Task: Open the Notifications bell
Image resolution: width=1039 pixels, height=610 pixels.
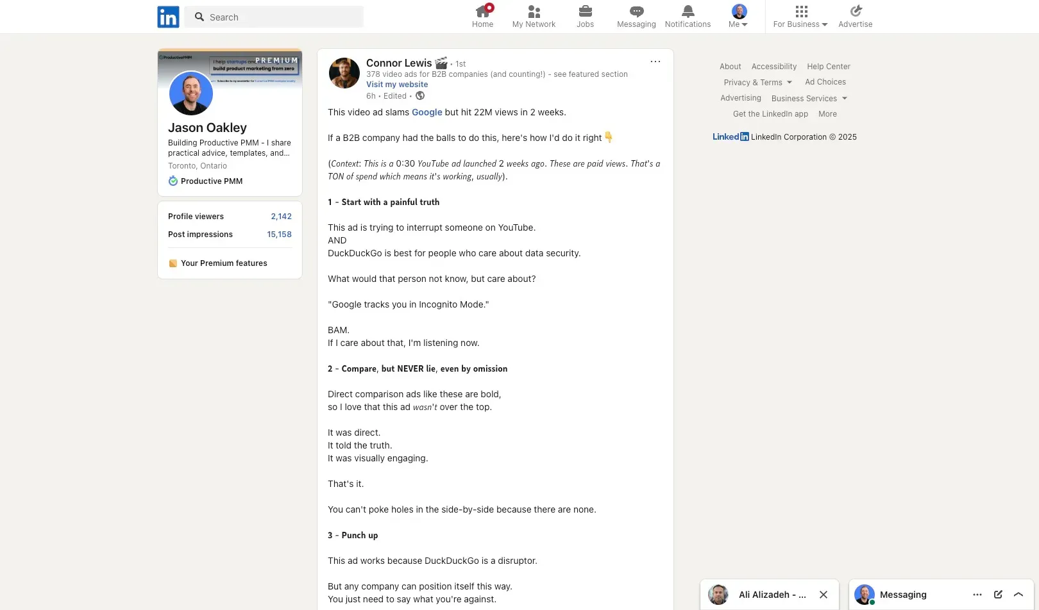Action: (688, 17)
